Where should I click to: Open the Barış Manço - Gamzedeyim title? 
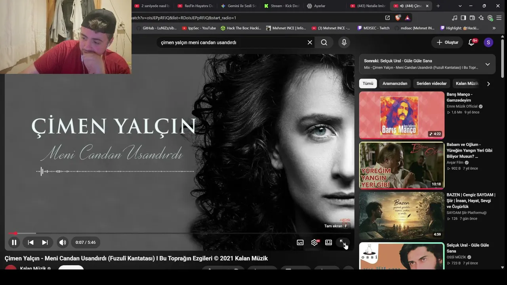[x=459, y=97]
